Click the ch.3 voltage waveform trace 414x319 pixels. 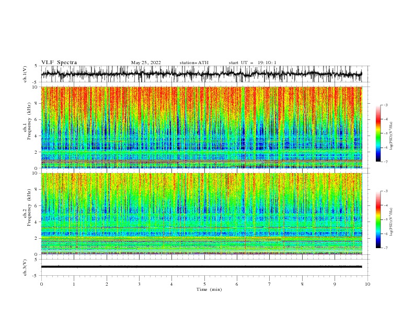click(201, 267)
